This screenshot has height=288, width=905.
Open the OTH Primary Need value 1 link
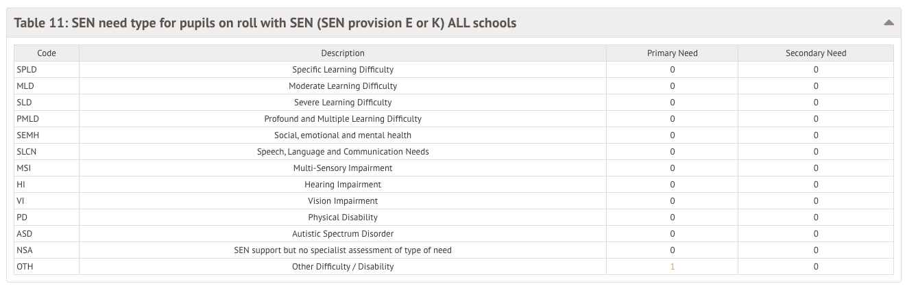(x=672, y=267)
